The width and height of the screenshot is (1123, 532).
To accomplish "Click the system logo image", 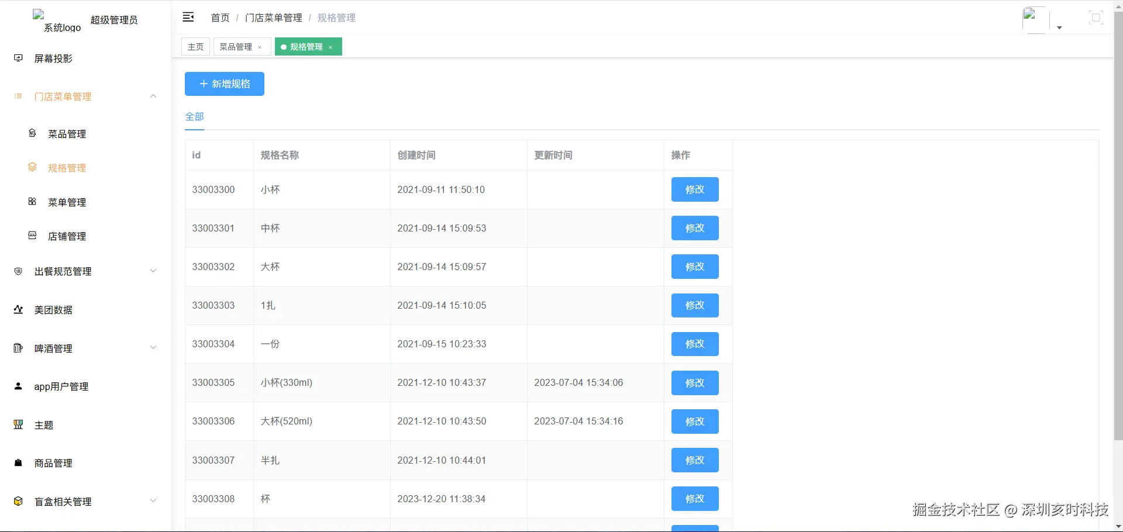I will point(57,21).
